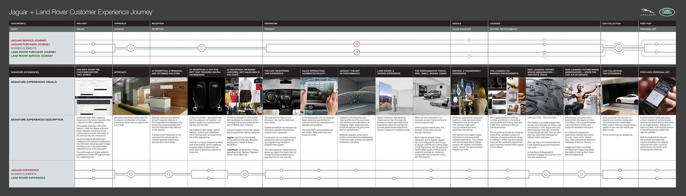Image resolution: width=686 pixels, height=196 pixels.
Task: Click the red Jaguar purchase node under SHOWROOM
Action: click(357, 44)
